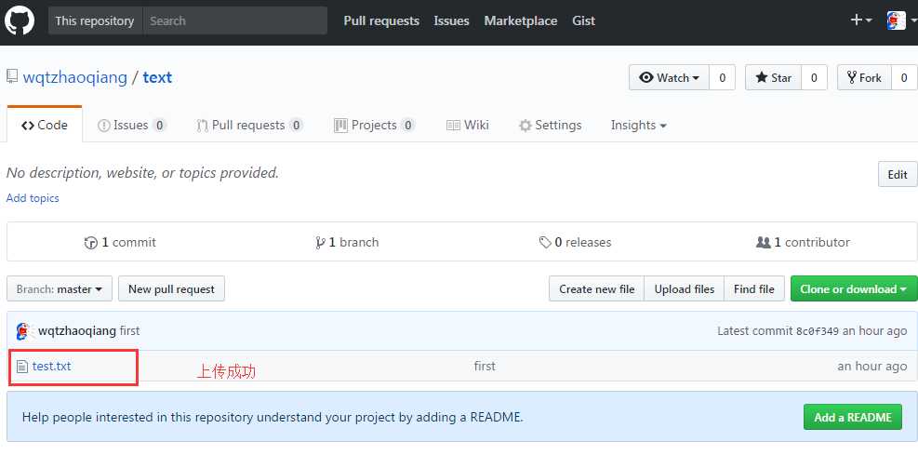Switch to the repository Pull requests tab
918x455 pixels.
249,125
